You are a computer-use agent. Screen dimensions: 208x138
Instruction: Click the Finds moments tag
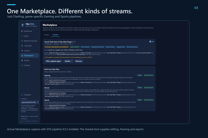(x=85, y=47)
